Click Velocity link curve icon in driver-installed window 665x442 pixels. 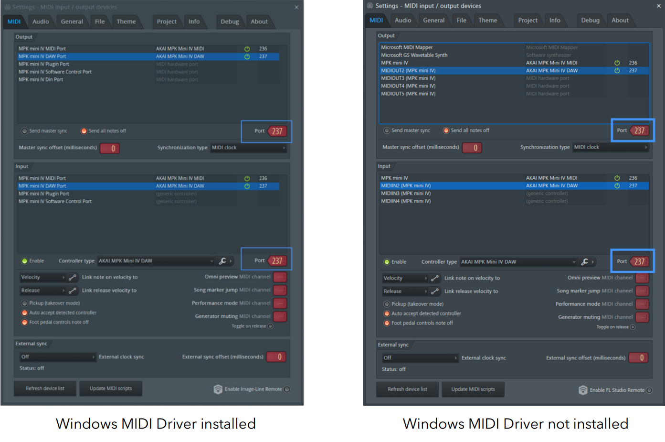click(x=73, y=277)
